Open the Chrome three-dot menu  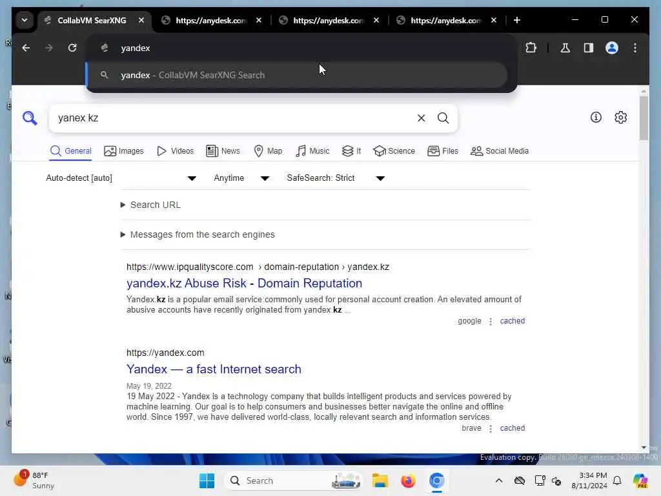pos(635,48)
